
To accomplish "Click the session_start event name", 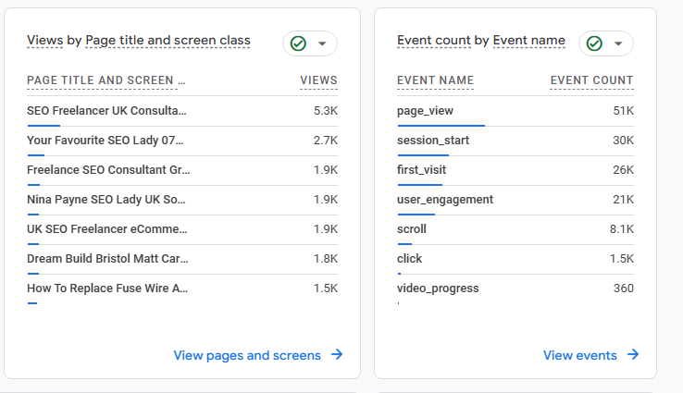I will pyautogui.click(x=433, y=141).
